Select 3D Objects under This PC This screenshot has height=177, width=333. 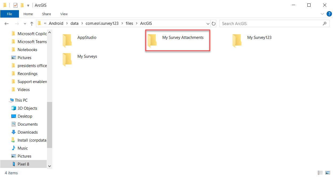pyautogui.click(x=24, y=108)
